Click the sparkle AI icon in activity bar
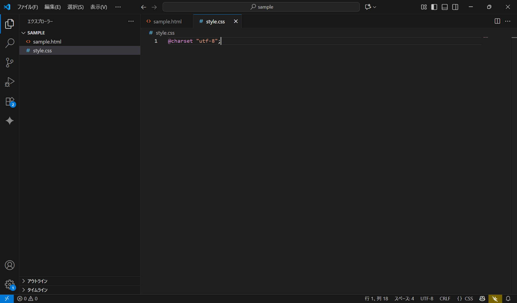 coord(10,121)
